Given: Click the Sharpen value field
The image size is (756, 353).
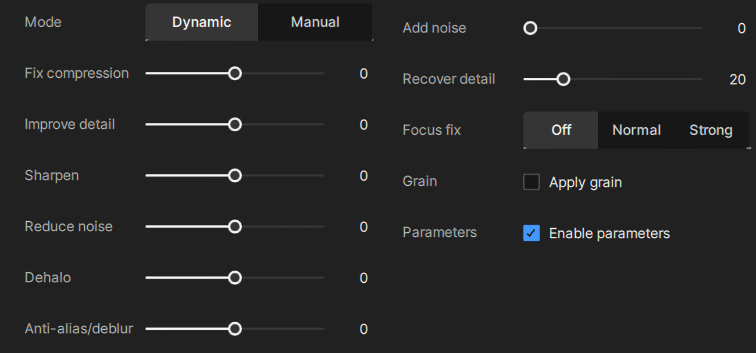Looking at the screenshot, I should (x=363, y=176).
